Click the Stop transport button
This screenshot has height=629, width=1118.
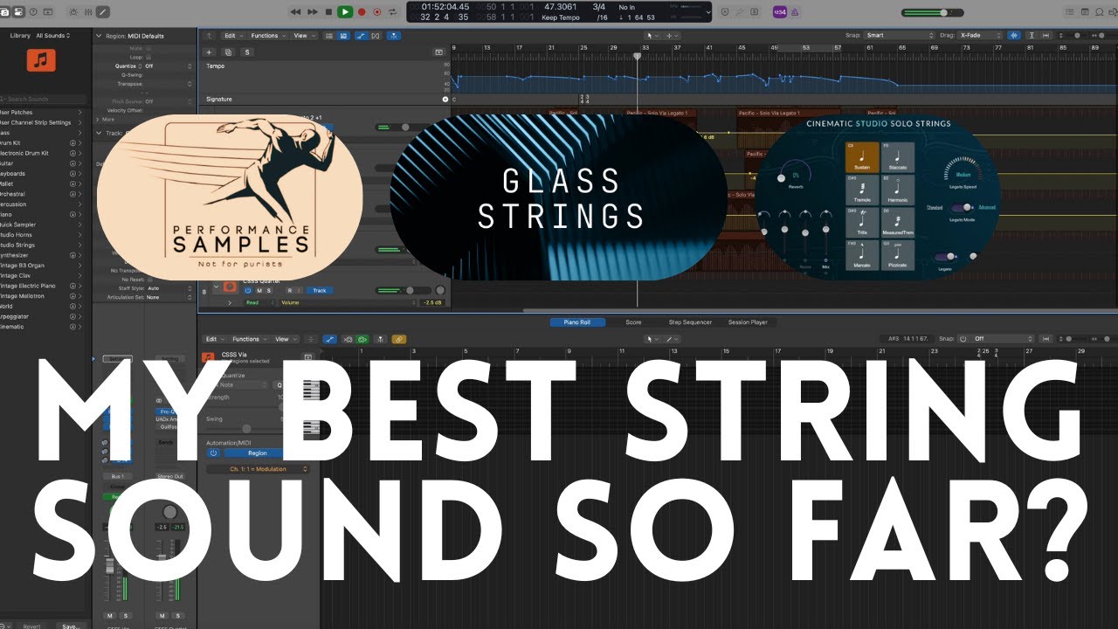[328, 12]
